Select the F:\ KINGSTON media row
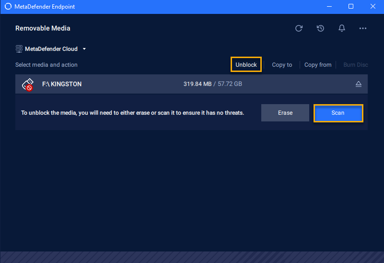The width and height of the screenshot is (384, 263). coord(191,84)
